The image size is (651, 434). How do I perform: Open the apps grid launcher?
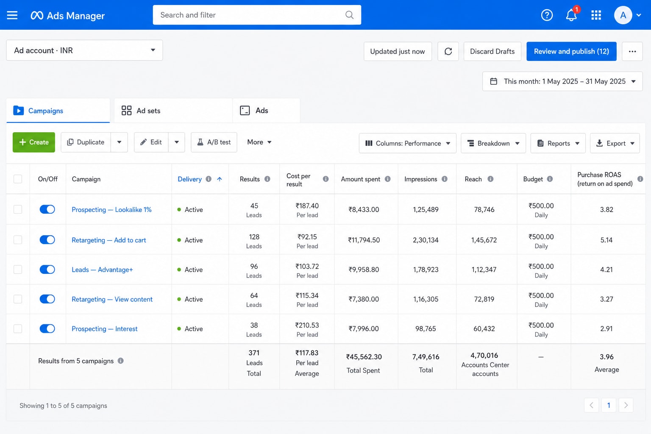pyautogui.click(x=596, y=15)
